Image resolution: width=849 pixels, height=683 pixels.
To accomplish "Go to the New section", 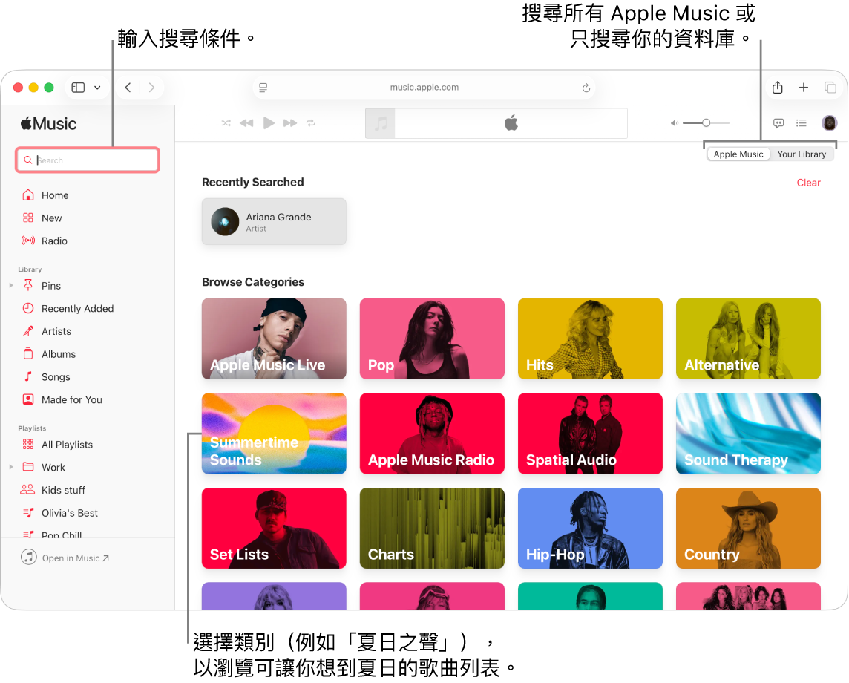I will click(50, 218).
